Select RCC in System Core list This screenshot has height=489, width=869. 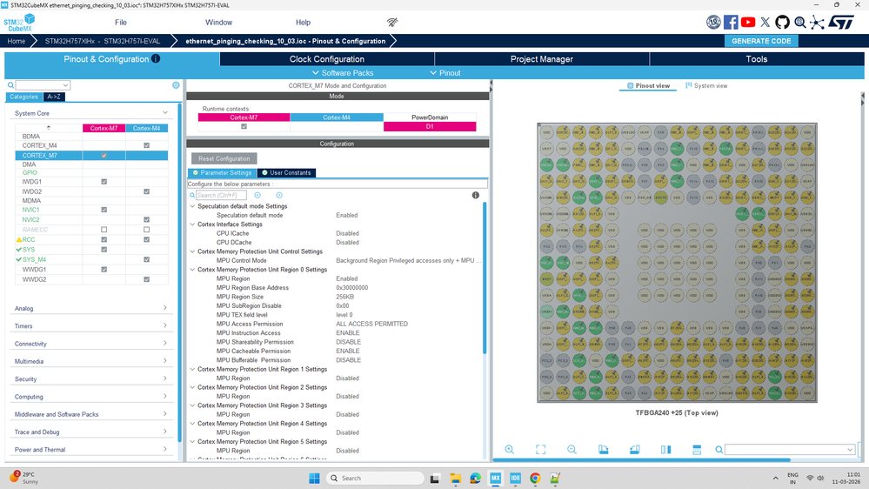pyautogui.click(x=28, y=239)
